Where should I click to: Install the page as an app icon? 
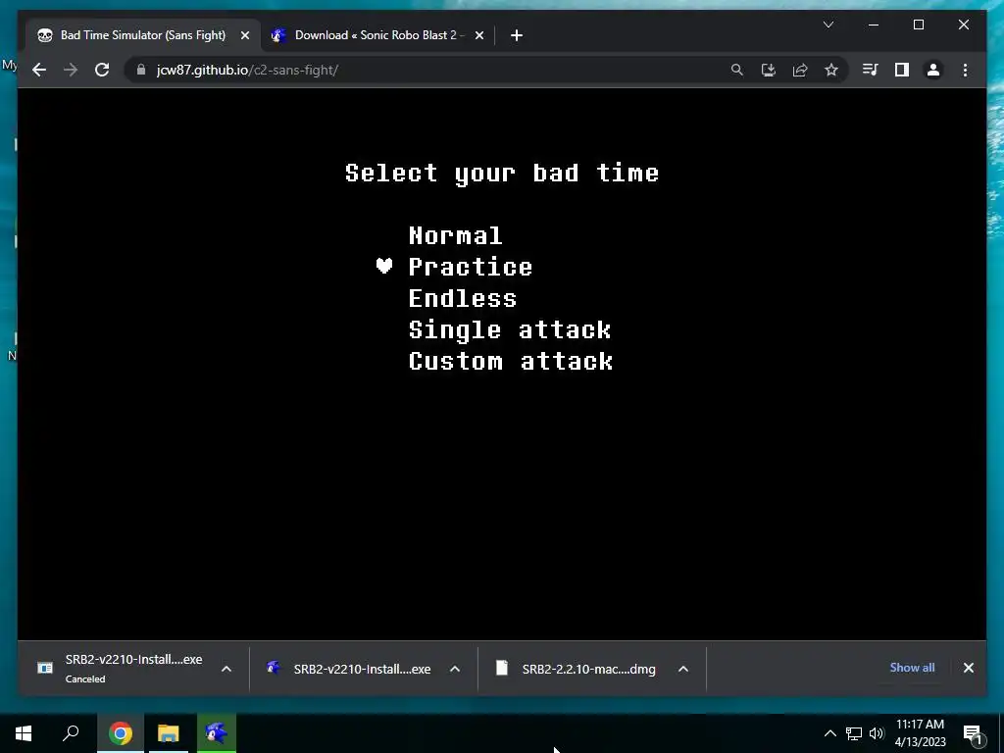pyautogui.click(x=769, y=70)
